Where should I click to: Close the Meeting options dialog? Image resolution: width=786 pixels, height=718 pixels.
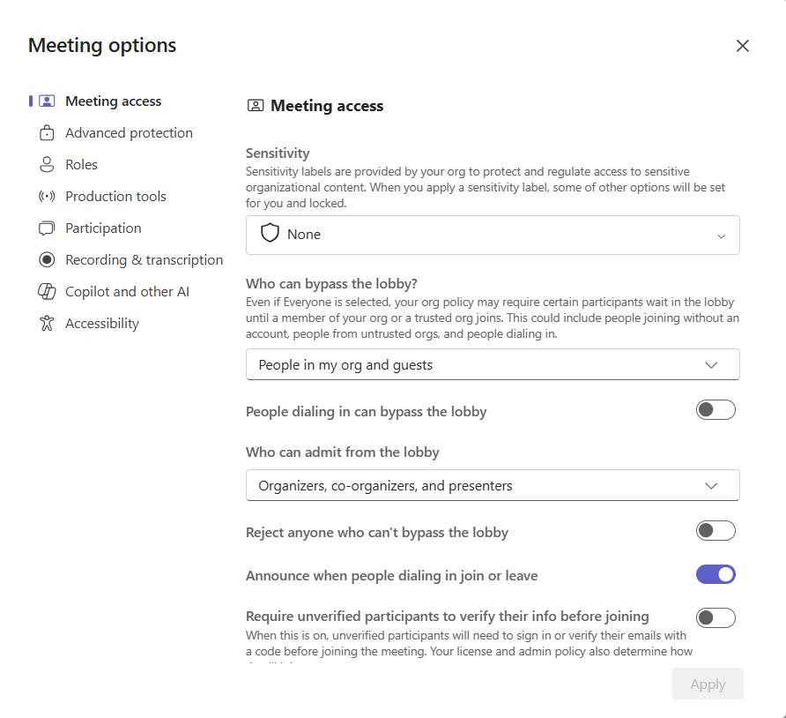(742, 46)
